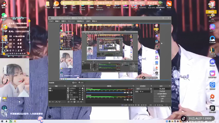Viewport: 219px width, 123px height.
Task: Mute 桌面音频 with speaker icon
Action: point(128,100)
